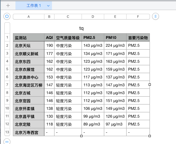Viewport: 176px width, 144px height.
Task: Click the table title tq
Action: [x=81, y=28]
